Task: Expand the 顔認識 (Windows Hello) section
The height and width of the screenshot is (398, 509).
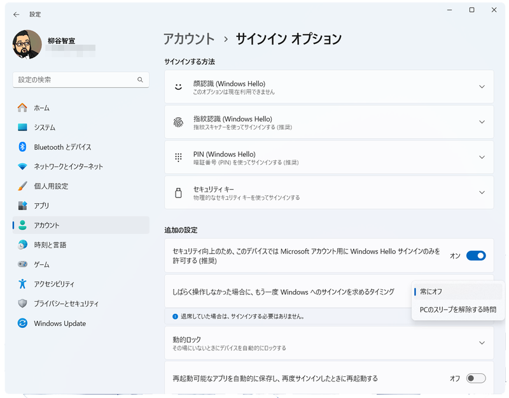Action: coord(482,87)
